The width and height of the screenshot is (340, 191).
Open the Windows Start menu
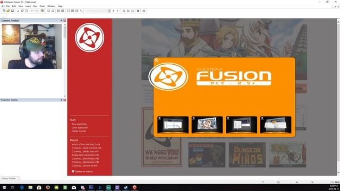pyautogui.click(x=4, y=187)
